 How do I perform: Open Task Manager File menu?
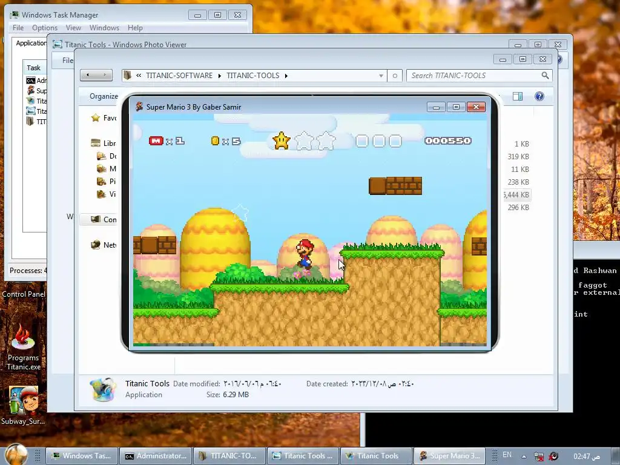(x=18, y=28)
